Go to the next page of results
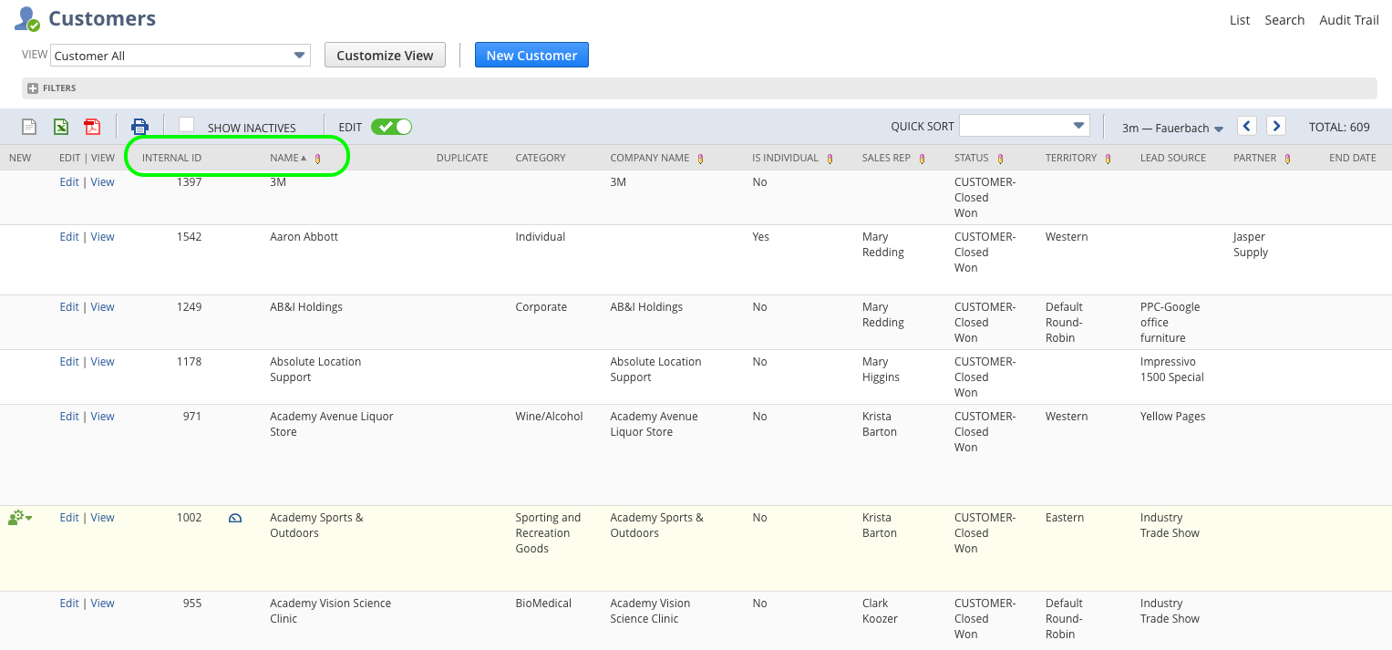Viewport: 1392px width, 650px height. point(1276,126)
